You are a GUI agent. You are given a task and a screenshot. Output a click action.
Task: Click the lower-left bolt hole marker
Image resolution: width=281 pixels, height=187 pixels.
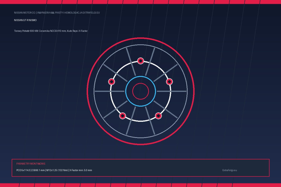123,116
